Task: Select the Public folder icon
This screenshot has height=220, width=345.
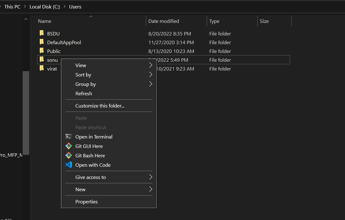Action: [41, 51]
